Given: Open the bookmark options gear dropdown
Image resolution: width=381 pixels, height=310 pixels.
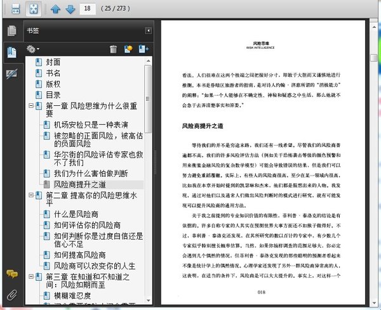Looking at the screenshot, I should (32, 49).
